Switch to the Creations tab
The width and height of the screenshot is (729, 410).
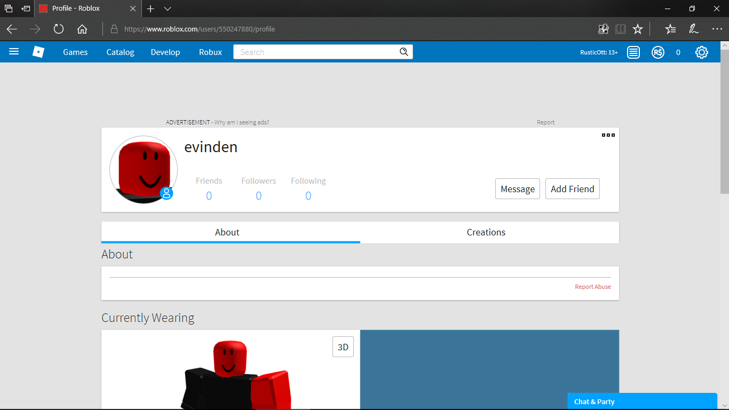click(486, 232)
